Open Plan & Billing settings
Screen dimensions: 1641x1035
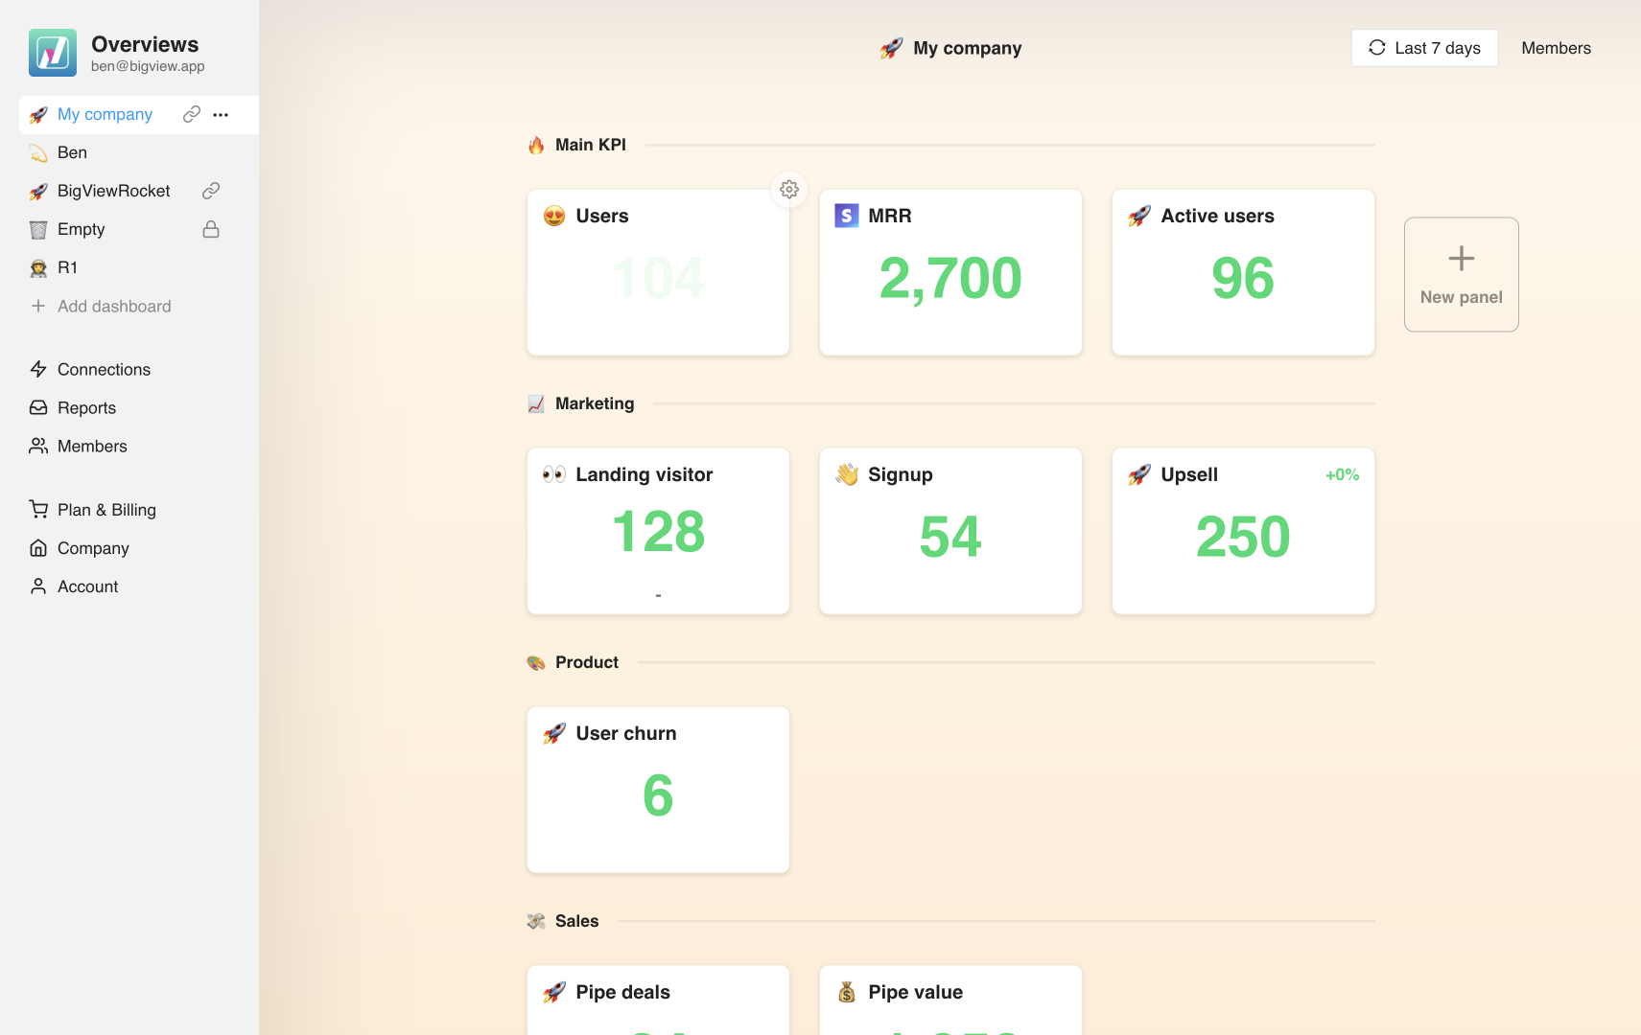[106, 510]
